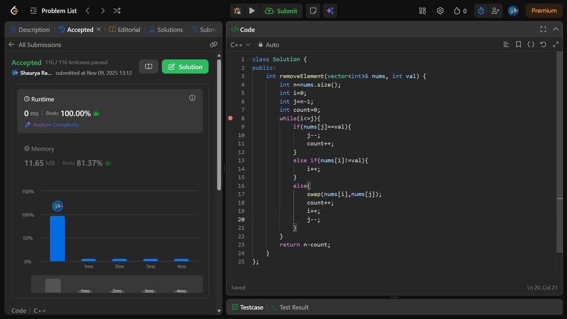Reset code to default icon
The height and width of the screenshot is (319, 567).
pyautogui.click(x=543, y=44)
